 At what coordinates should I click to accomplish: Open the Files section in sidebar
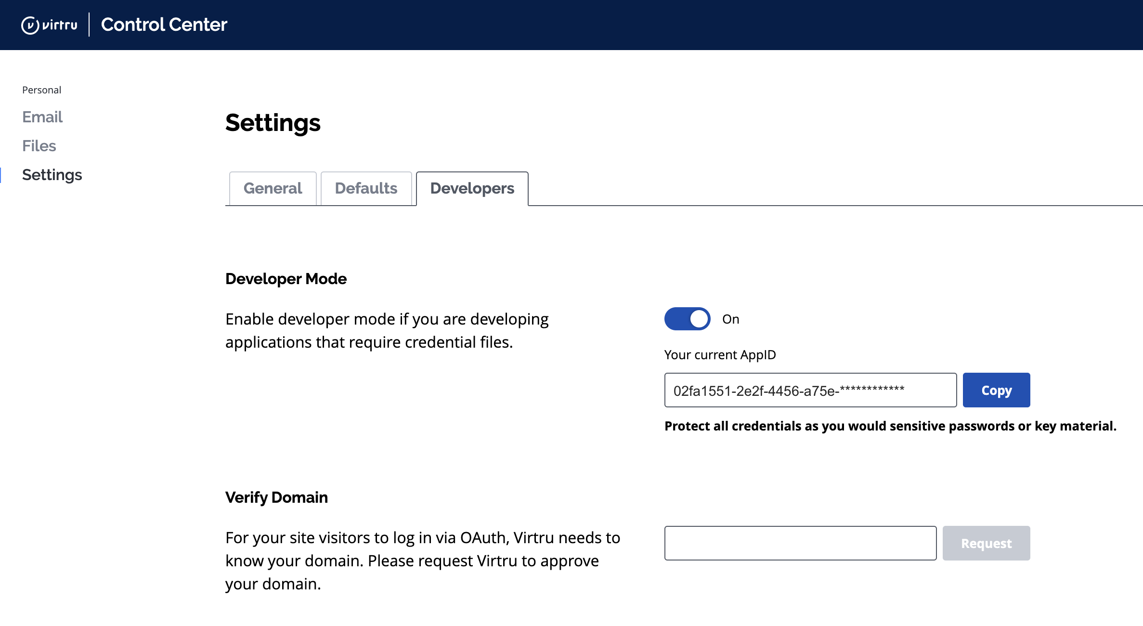pos(39,146)
